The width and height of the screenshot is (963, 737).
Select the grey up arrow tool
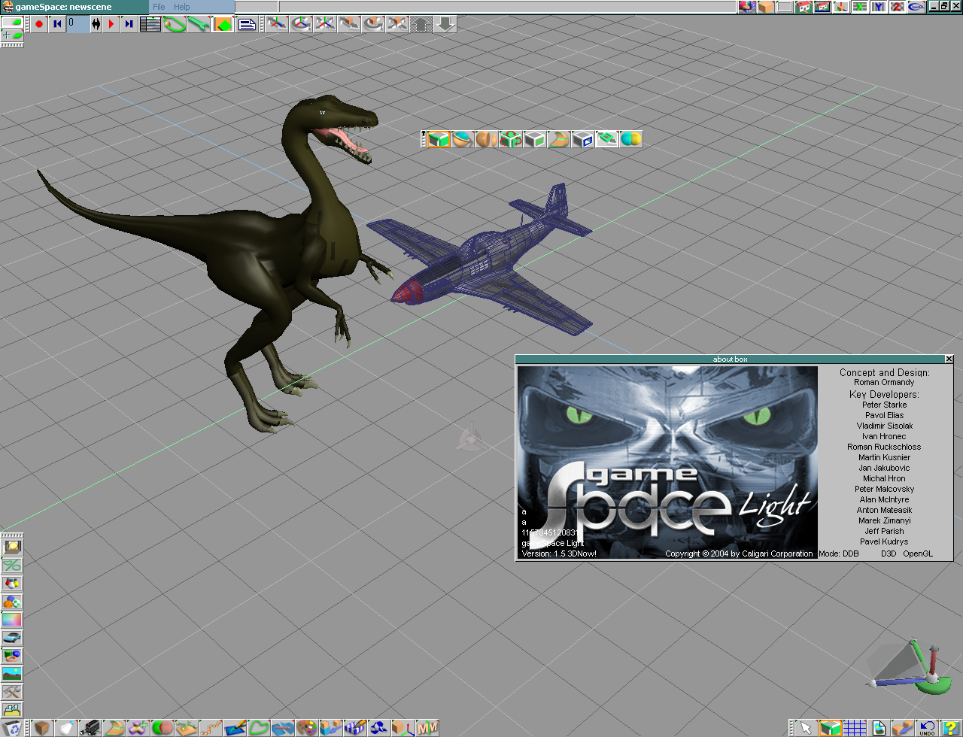tap(421, 24)
